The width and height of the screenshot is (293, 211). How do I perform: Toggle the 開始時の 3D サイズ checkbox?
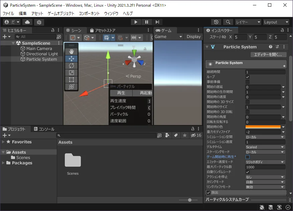click(x=248, y=102)
